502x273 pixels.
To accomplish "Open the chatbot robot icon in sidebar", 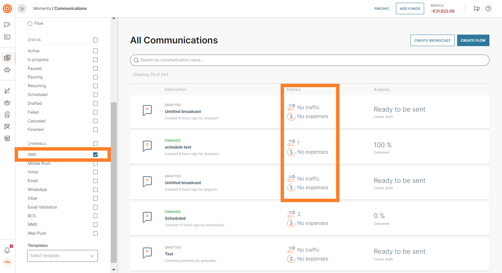I will tap(7, 70).
